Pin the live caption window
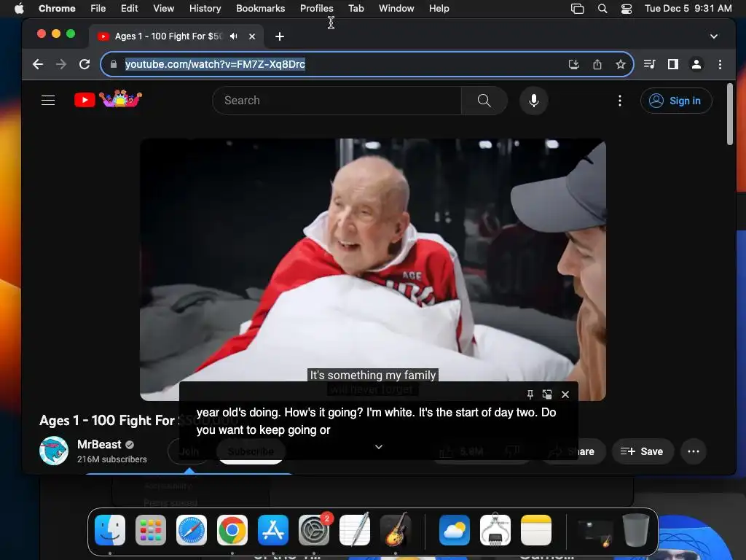 (530, 394)
